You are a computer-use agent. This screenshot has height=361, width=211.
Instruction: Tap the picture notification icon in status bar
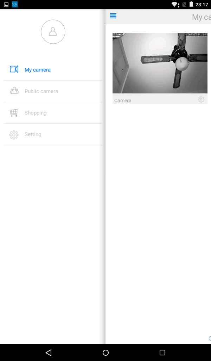click(6, 4)
